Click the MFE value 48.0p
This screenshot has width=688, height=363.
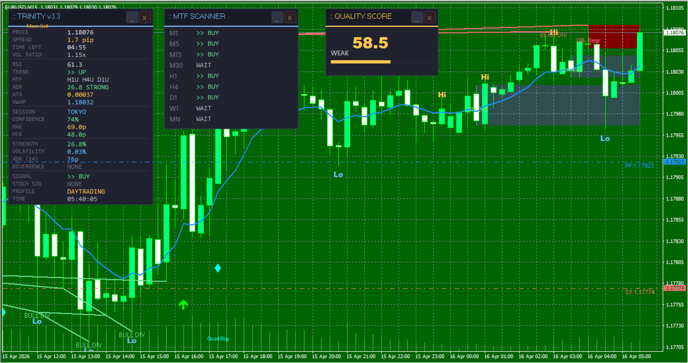pyautogui.click(x=76, y=134)
